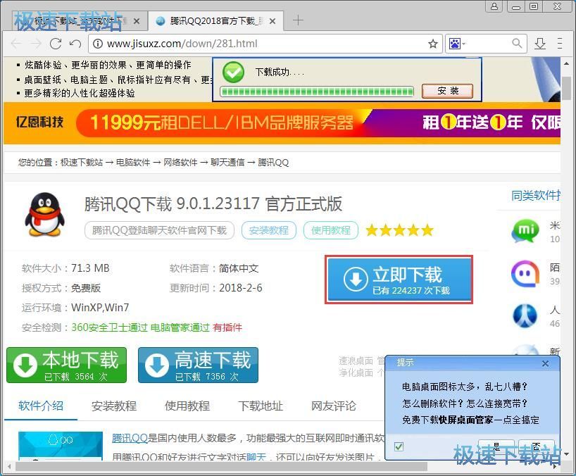
Task: Click the 安装 install button
Action: pos(447,91)
